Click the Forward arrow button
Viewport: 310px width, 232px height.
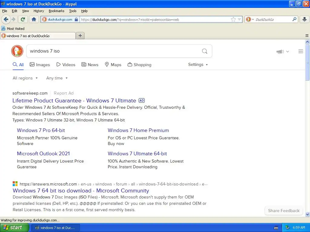coord(13,19)
